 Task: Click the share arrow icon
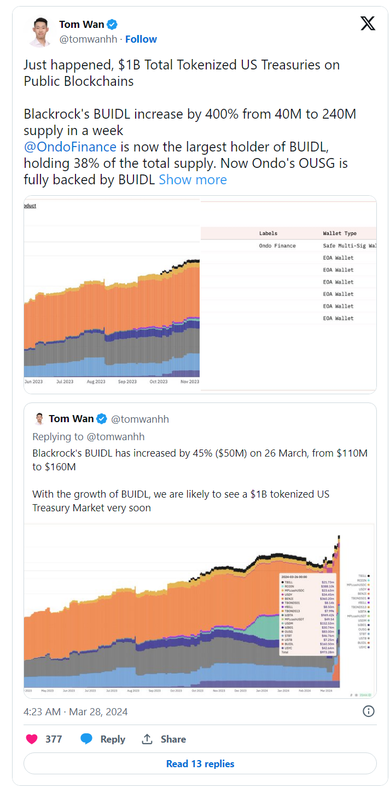point(147,739)
